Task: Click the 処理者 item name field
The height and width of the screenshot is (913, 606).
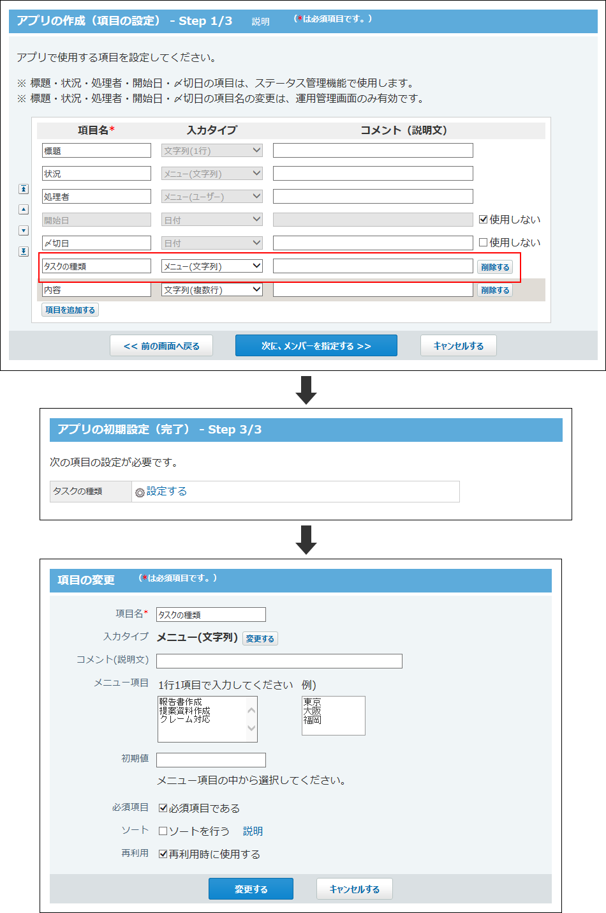Action: point(96,197)
